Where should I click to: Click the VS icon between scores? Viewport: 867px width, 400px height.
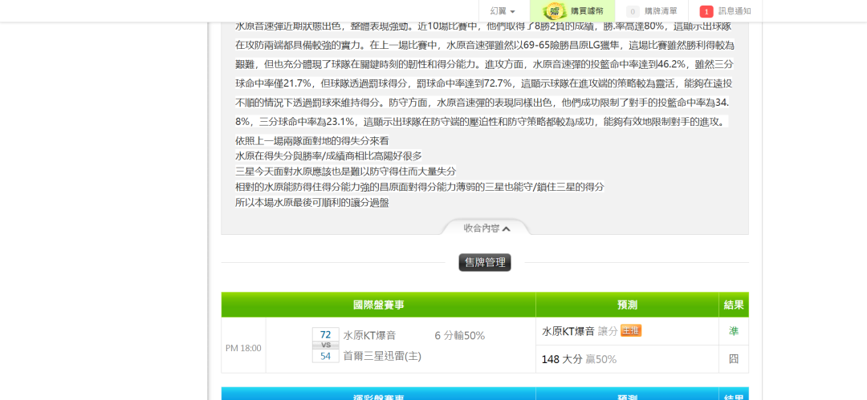click(326, 345)
